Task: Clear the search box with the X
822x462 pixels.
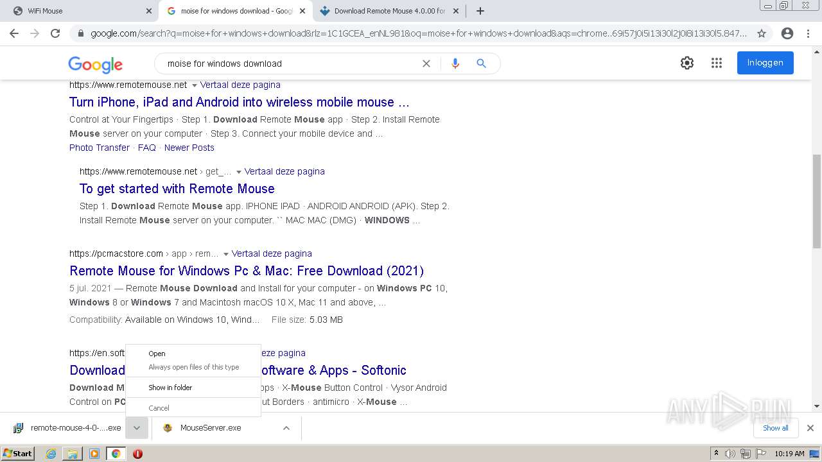Action: point(426,64)
